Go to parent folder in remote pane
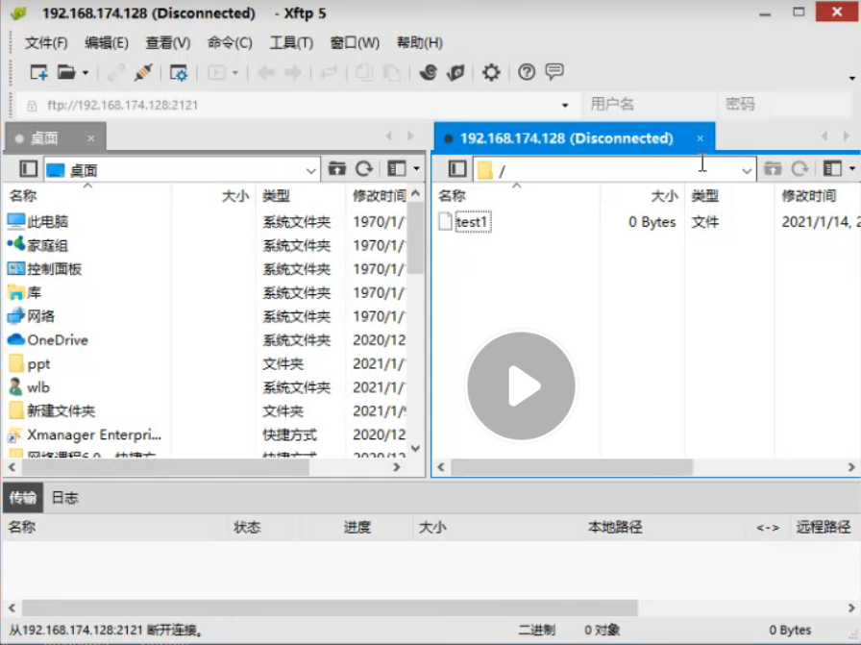The width and height of the screenshot is (861, 645). pyautogui.click(x=773, y=168)
